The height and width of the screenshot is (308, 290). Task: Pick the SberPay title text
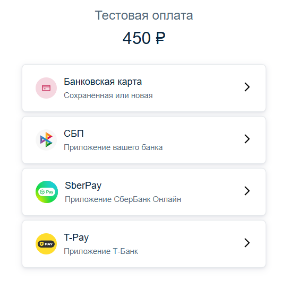coord(83,186)
